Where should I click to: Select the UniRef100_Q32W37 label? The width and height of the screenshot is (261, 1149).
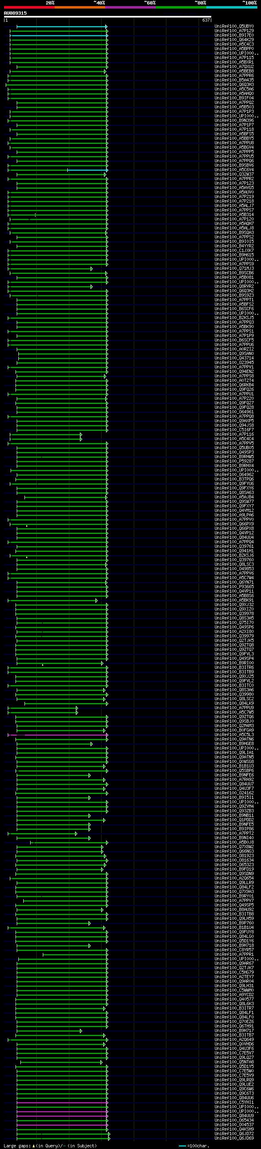(x=234, y=174)
